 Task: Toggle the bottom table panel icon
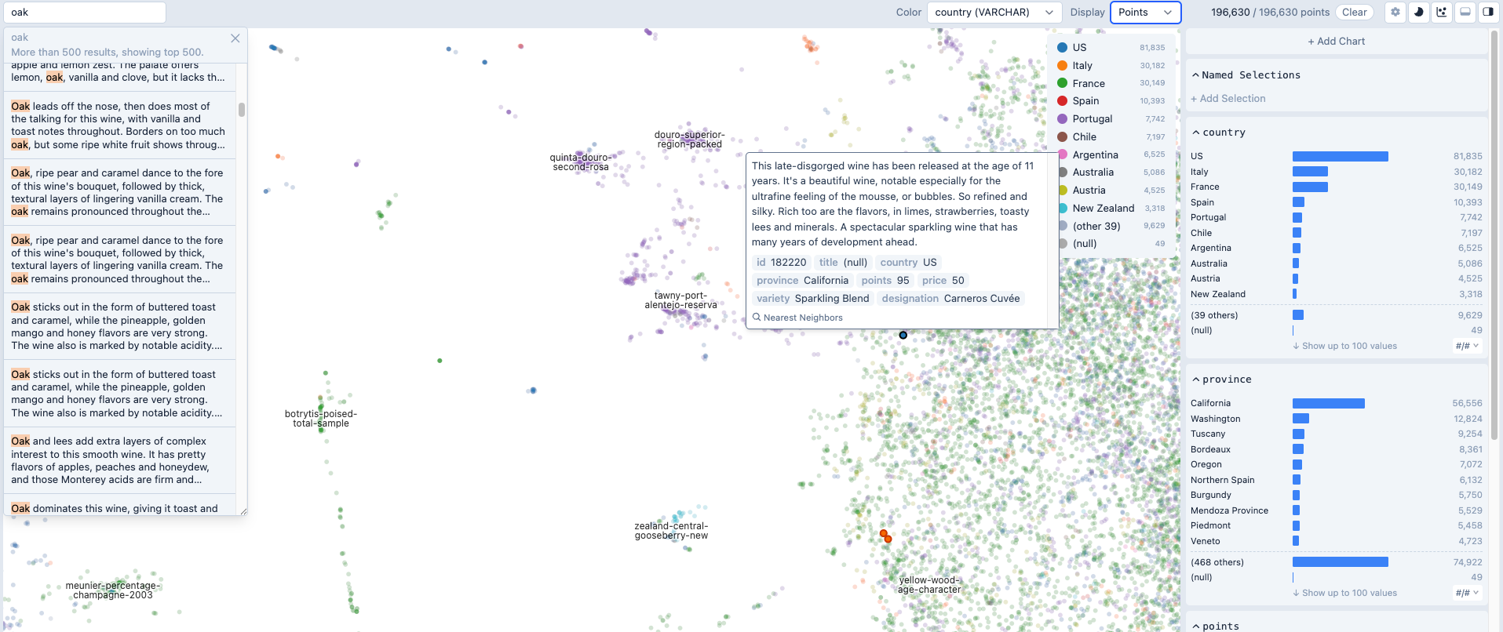(x=1465, y=12)
